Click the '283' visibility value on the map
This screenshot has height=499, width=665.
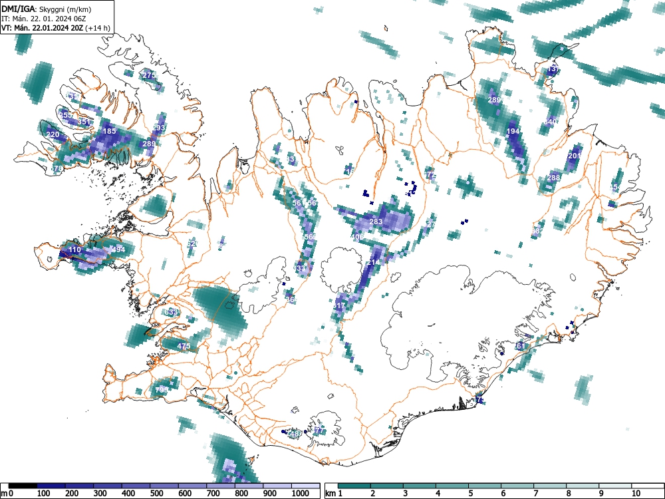(376, 222)
